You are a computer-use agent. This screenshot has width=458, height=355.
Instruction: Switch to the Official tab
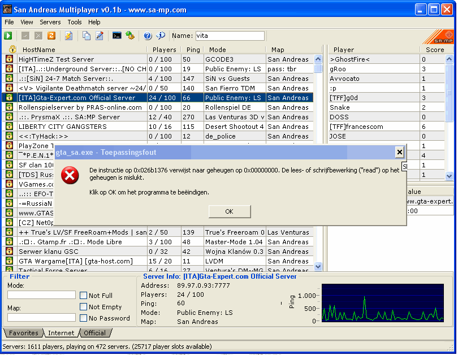point(94,333)
